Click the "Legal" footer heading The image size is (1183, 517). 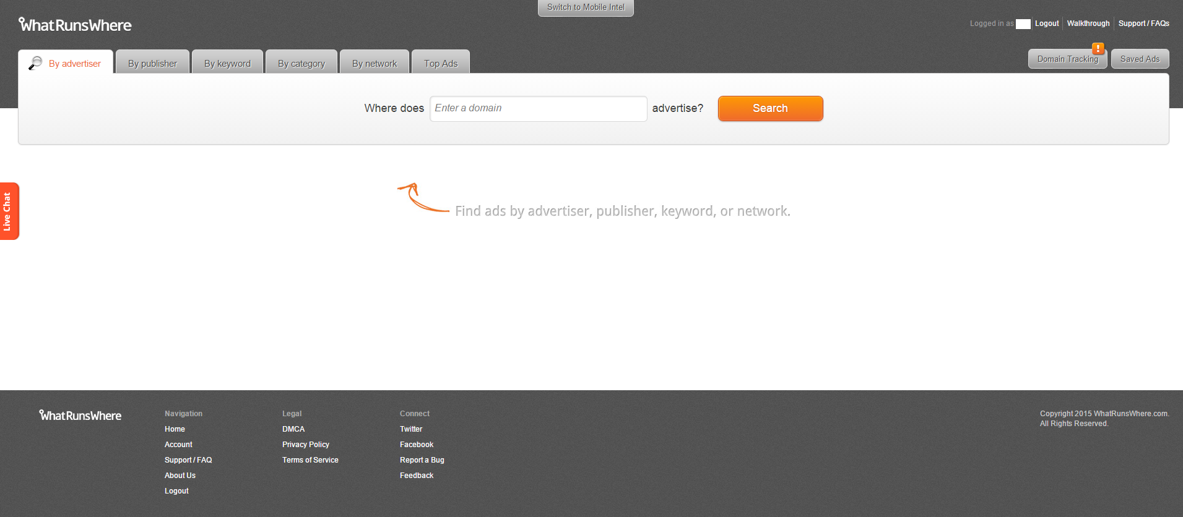pyautogui.click(x=292, y=414)
